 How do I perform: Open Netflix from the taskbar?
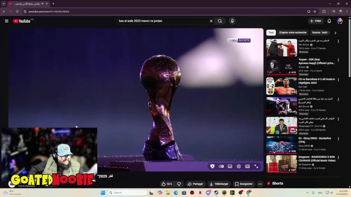[200, 193]
